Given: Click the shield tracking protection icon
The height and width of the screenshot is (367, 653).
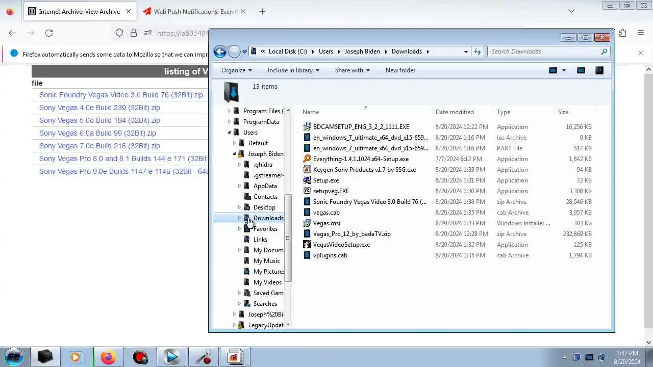Looking at the screenshot, I should point(119,33).
